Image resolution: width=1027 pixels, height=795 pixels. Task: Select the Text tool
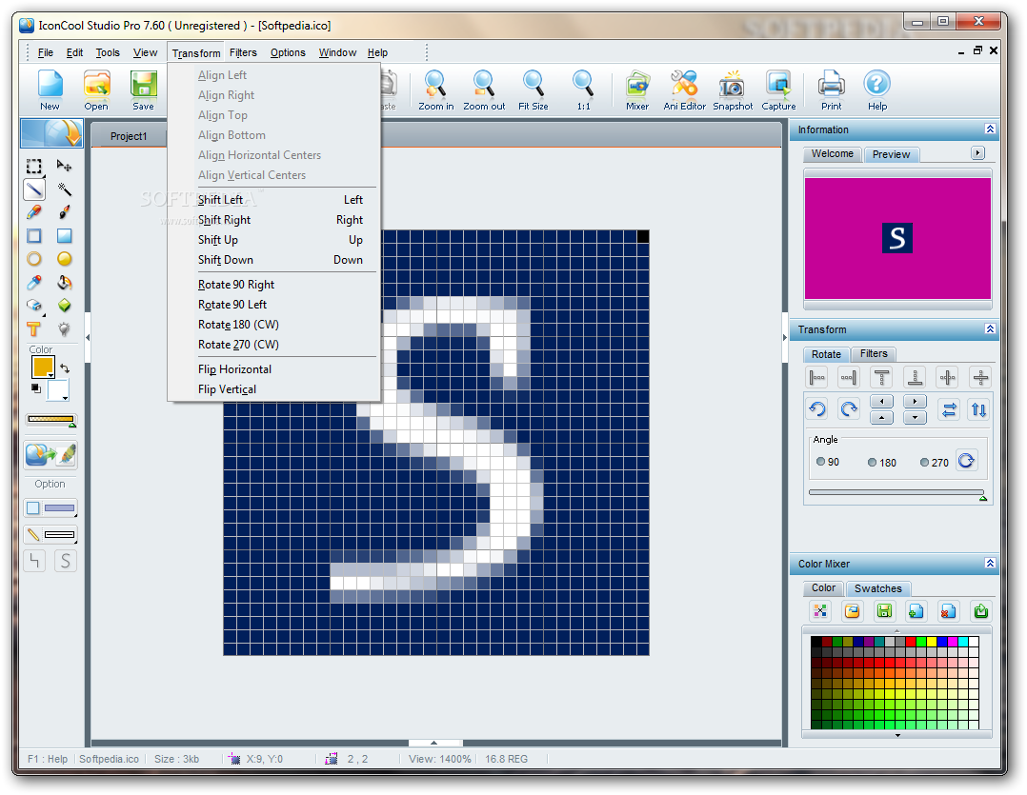(x=34, y=329)
